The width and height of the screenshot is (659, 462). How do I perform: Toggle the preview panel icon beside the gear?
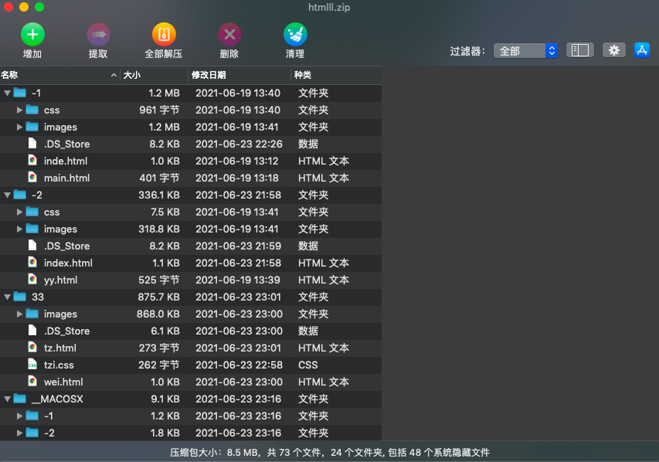(579, 49)
